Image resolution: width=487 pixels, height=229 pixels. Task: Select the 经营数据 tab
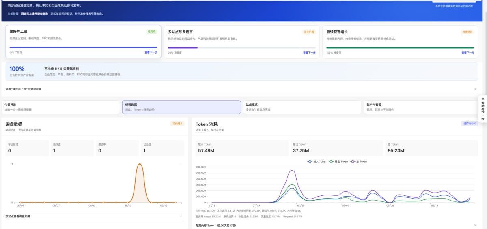click(181, 107)
